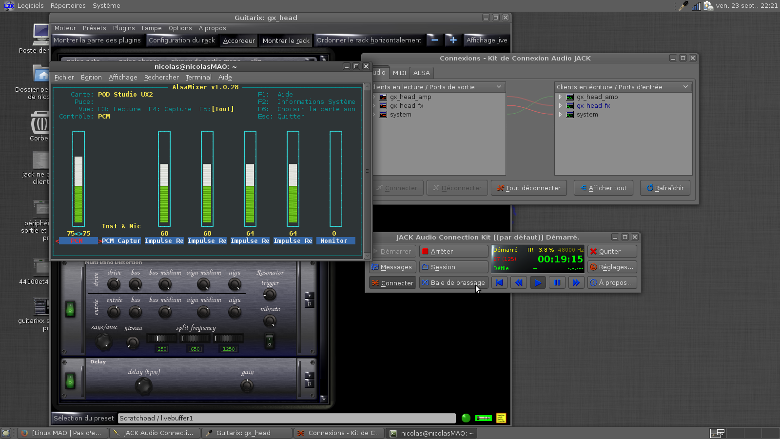This screenshot has height=439, width=780.
Task: Expand gx_head_amp in input ports list
Action: pos(560,97)
